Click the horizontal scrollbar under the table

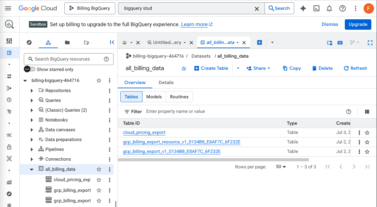click(213, 160)
